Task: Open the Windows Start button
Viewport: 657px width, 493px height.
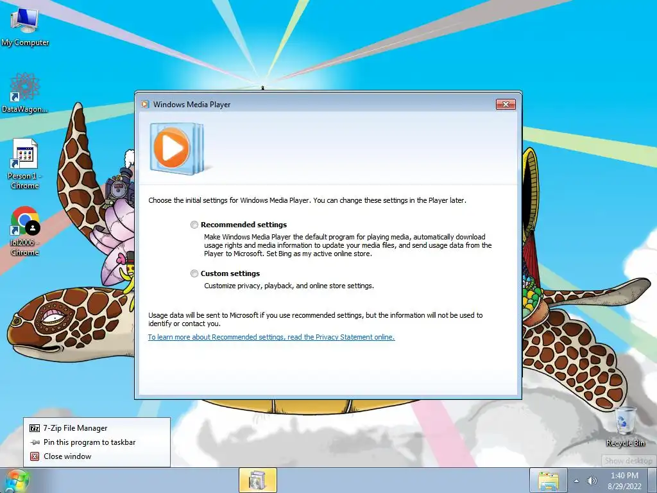Action: tap(16, 481)
